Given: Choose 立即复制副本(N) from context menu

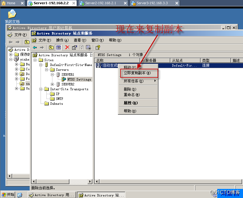Looking at the screenshot, I should tap(138, 73).
